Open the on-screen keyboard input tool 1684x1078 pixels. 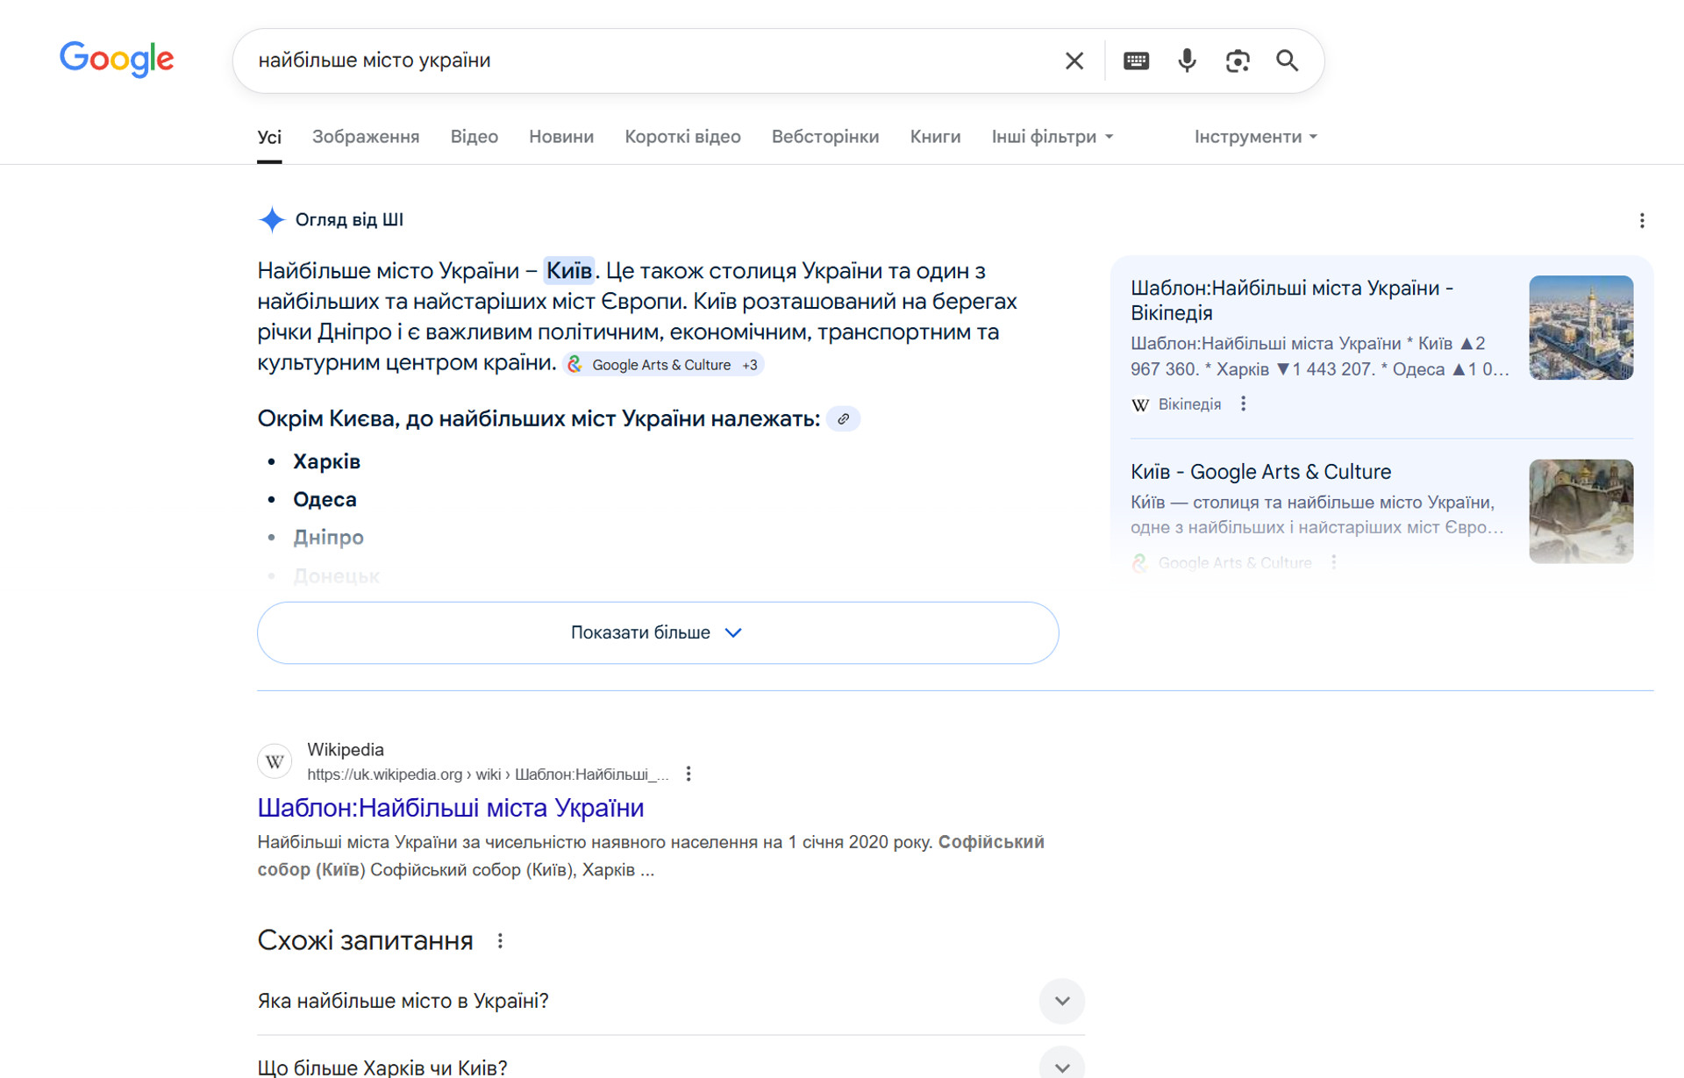click(x=1136, y=61)
